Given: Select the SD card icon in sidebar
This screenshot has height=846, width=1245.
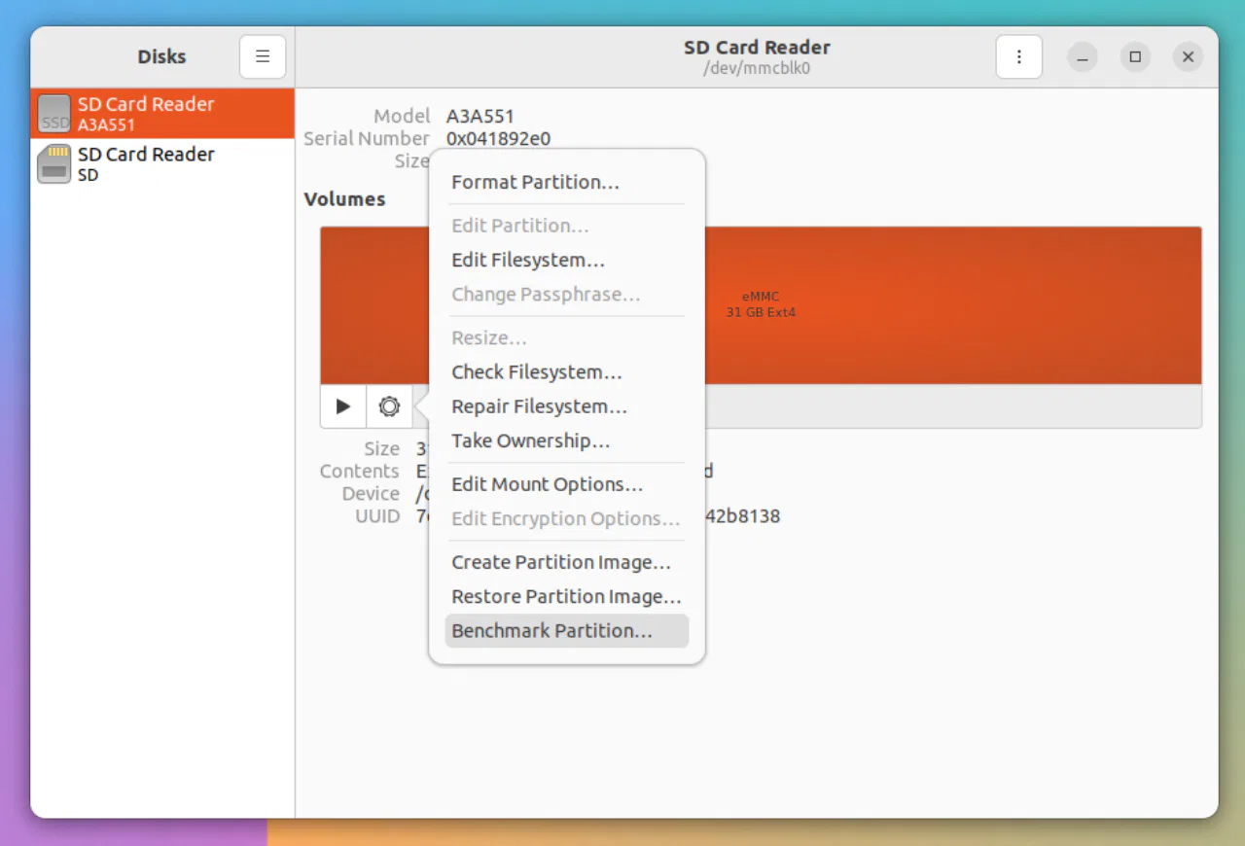Looking at the screenshot, I should tap(53, 163).
